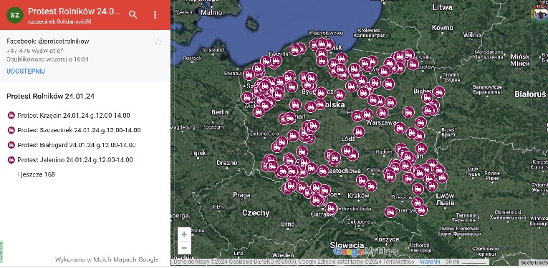This screenshot has width=548, height=268.
Task: Click tractor marker near Białystok border
Action: click(439, 91)
